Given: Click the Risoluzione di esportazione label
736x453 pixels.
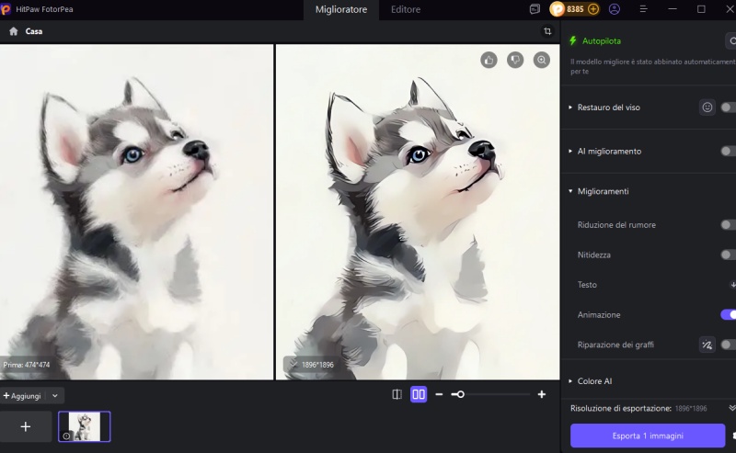Looking at the screenshot, I should (x=621, y=409).
